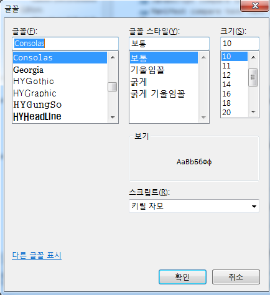
Task: Select 보통 style in the list
Action: click(164, 58)
